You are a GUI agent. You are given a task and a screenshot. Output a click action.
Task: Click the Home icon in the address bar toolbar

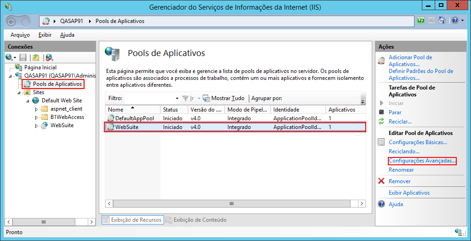point(442,20)
